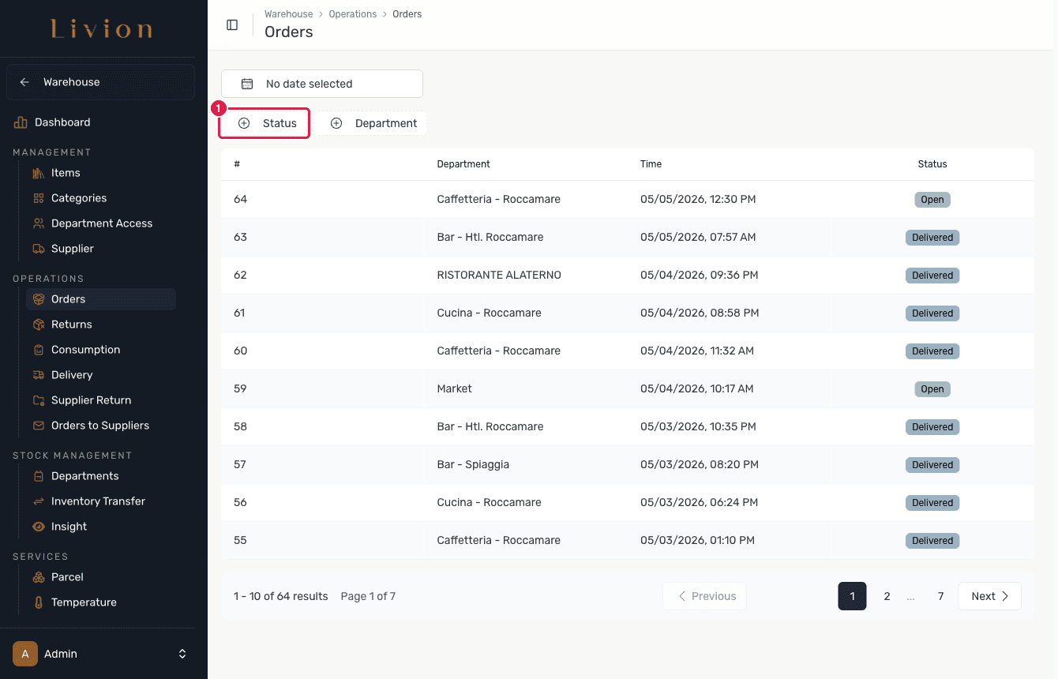Click the Dashboard bar chart icon

coord(21,122)
